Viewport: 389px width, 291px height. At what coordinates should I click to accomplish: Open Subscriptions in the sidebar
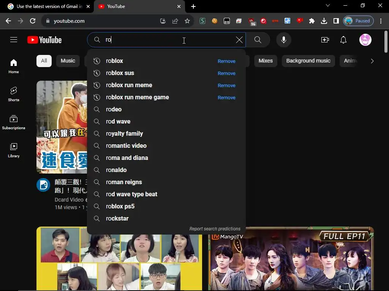[x=14, y=122]
